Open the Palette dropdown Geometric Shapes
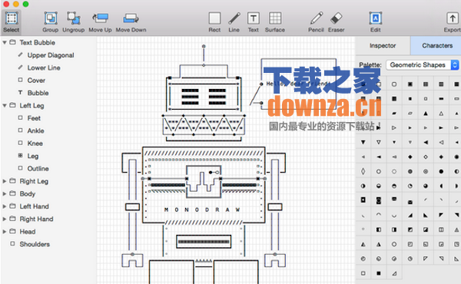The width and height of the screenshot is (461, 284). pos(422,65)
